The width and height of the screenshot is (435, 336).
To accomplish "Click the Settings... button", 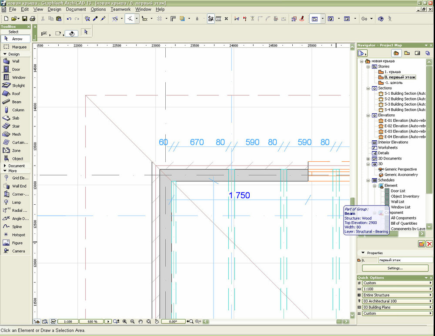I will point(395,268).
